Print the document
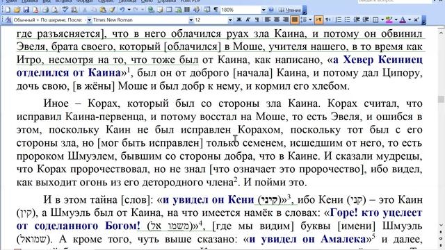 (x=45, y=10)
